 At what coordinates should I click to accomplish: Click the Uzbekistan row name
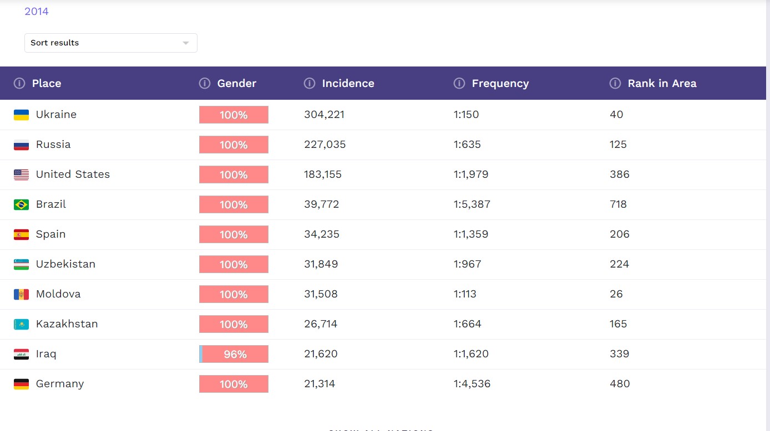click(65, 264)
